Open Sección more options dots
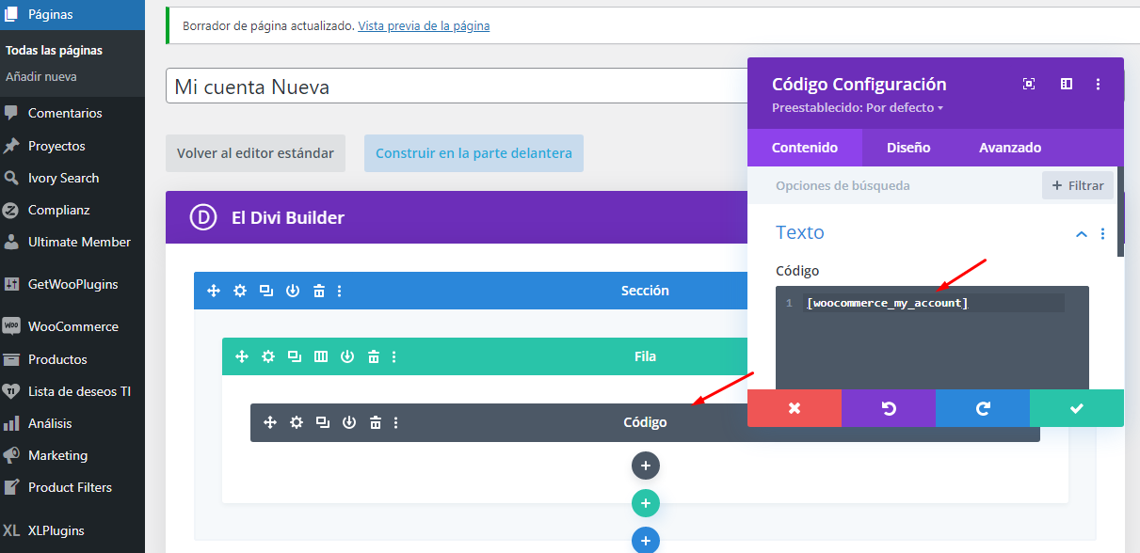Viewport: 1140px width, 553px height. tap(340, 291)
